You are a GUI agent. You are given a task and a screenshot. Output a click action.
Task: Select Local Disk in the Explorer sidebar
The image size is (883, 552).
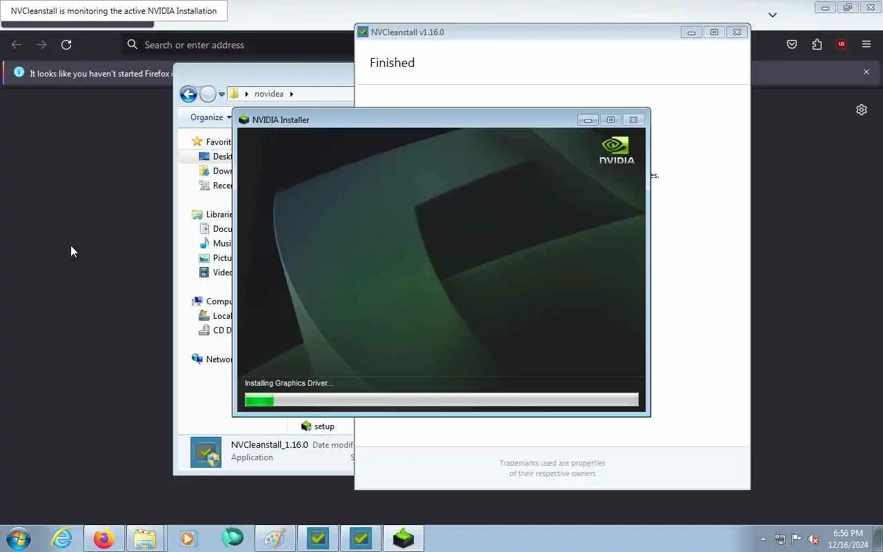tap(215, 316)
